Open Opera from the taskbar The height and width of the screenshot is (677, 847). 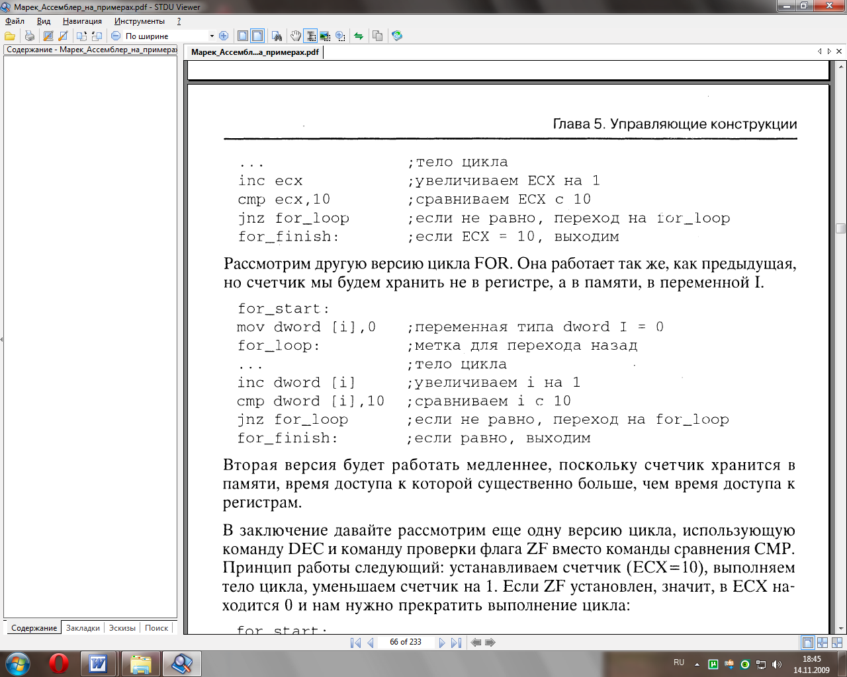click(58, 664)
